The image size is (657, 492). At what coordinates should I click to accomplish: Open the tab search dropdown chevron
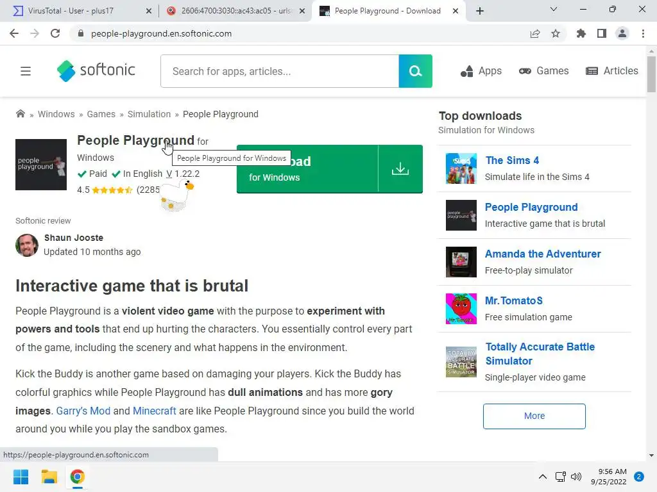[x=554, y=9]
